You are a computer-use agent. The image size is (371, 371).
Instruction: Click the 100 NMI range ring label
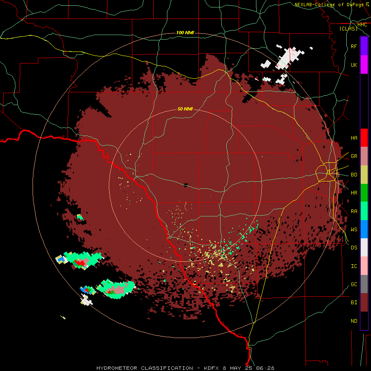tap(185, 33)
